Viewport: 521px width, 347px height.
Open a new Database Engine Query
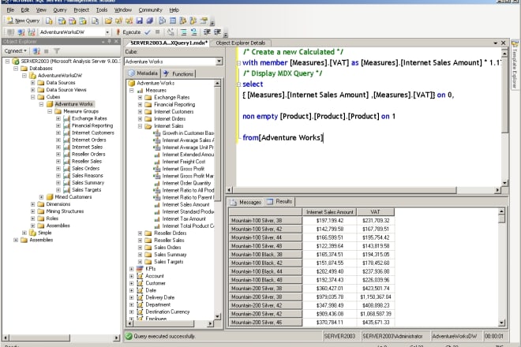coord(49,21)
